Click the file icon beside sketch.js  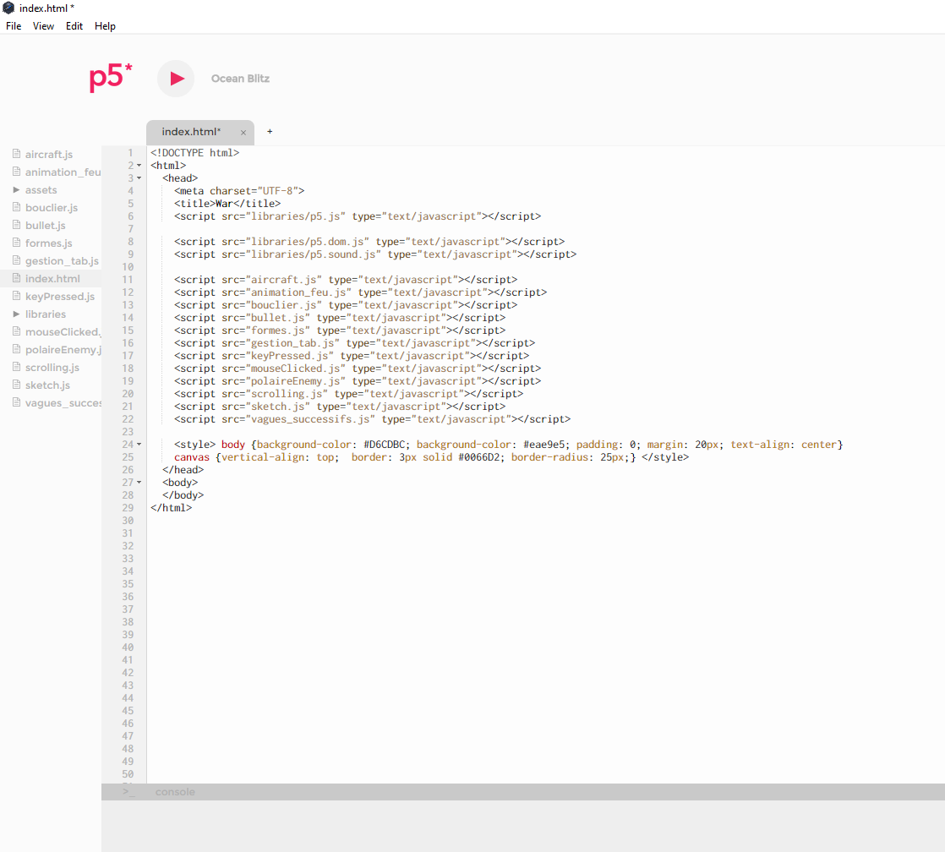pyautogui.click(x=16, y=385)
